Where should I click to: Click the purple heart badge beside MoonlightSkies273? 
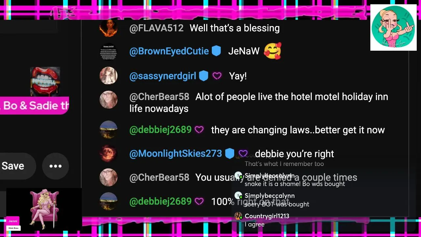243,154
